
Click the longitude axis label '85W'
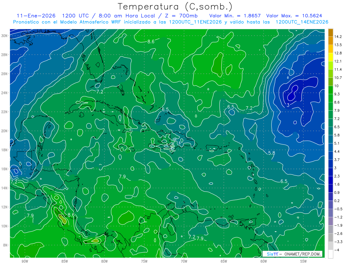click(x=65, y=261)
